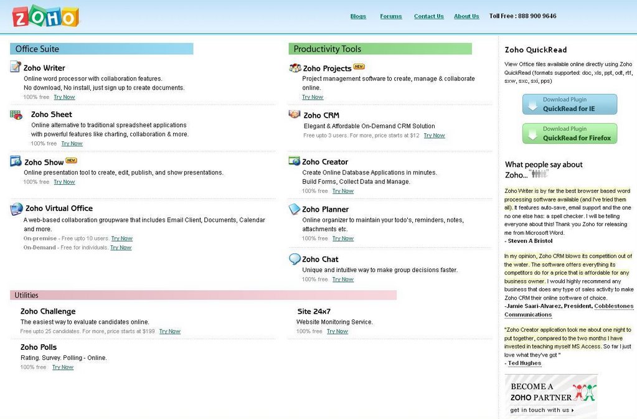Click the Zoho Challenge heading

48,311
